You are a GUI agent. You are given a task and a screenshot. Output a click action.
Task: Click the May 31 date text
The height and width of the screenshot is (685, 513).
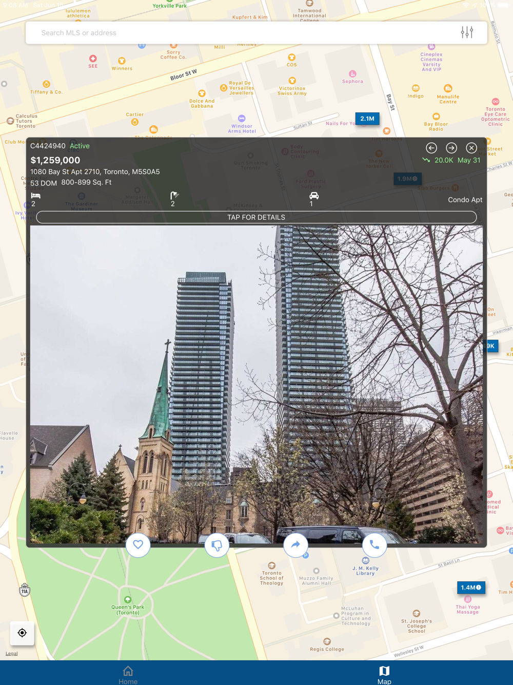coord(469,160)
